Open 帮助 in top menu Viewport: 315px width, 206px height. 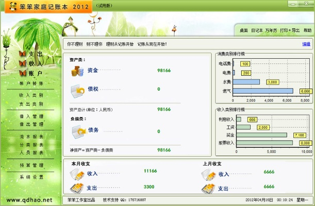click(307, 30)
